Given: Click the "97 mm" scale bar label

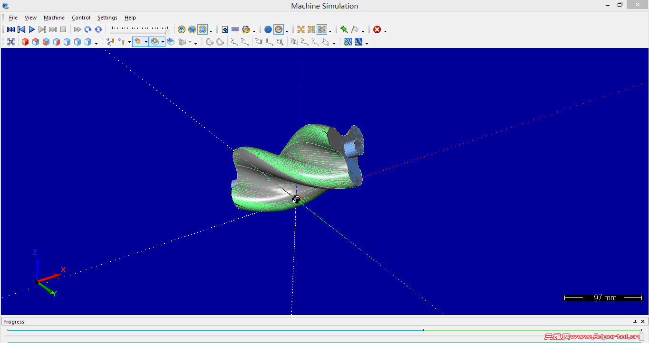Looking at the screenshot, I should click(x=605, y=297).
